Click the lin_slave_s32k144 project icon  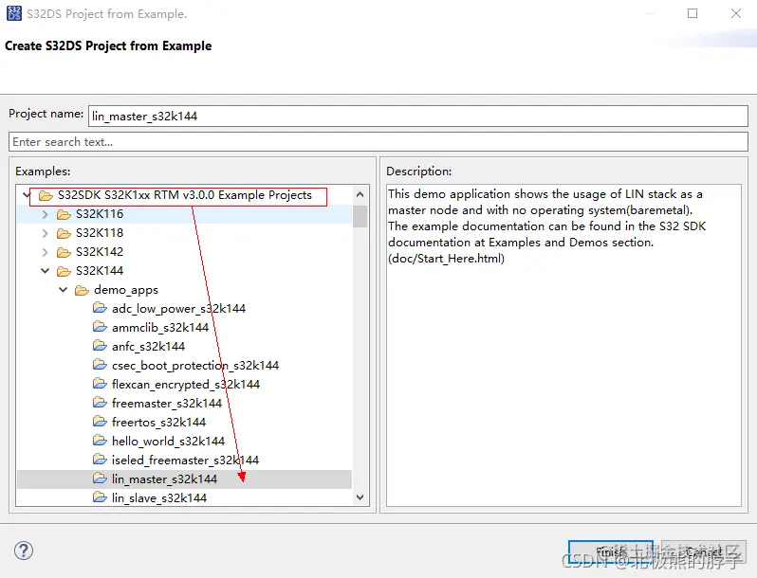100,497
